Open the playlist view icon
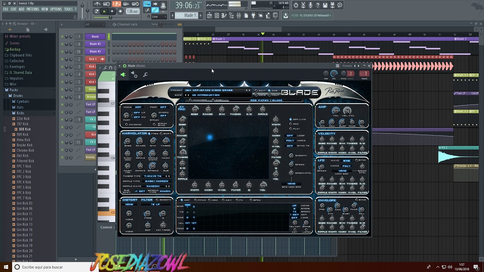Image resolution: width=484 pixels, height=272 pixels. (209, 15)
